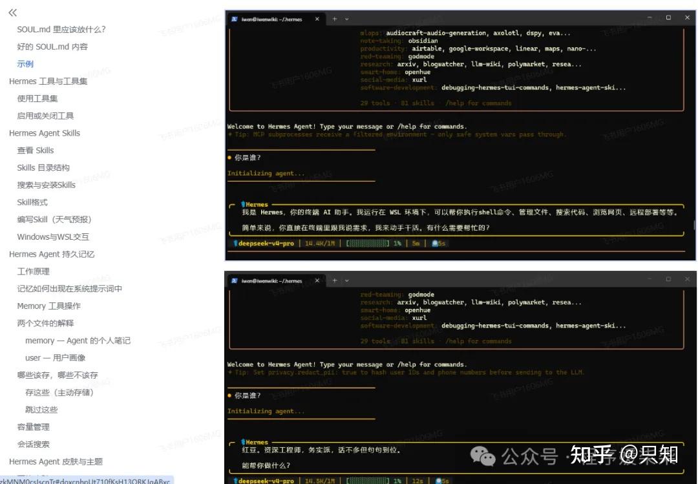Add a new tab in top terminal
The image size is (698, 484).
(x=335, y=19)
